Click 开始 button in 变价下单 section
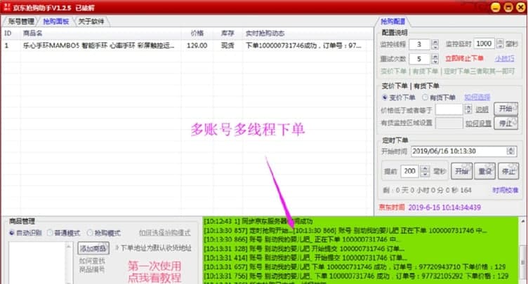 [x=506, y=109]
